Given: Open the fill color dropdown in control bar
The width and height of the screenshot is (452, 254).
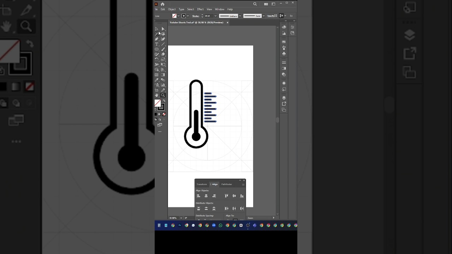Looking at the screenshot, I should pos(178,16).
